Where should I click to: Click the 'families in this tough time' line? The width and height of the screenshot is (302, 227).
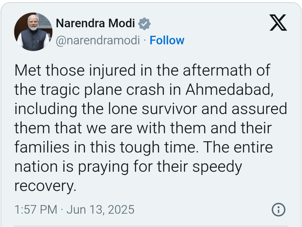coord(106,147)
